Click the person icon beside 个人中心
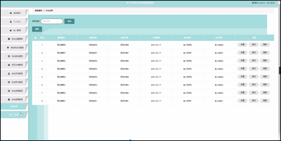This screenshot has width=281, height=141. pos(11,22)
